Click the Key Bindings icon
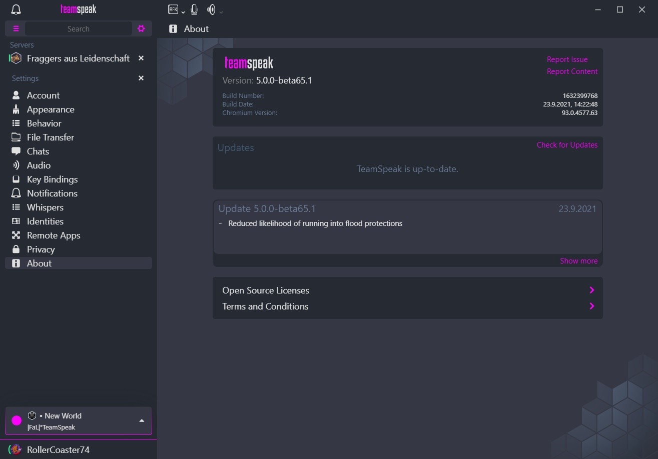 (x=16, y=179)
